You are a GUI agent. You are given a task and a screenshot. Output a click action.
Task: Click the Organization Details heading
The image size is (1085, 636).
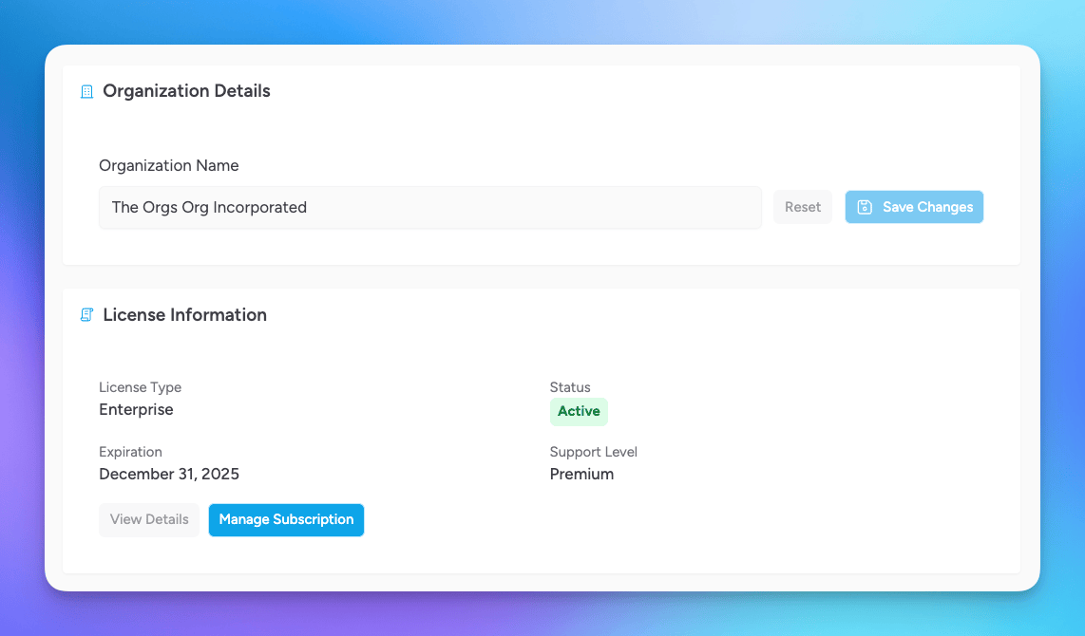186,90
